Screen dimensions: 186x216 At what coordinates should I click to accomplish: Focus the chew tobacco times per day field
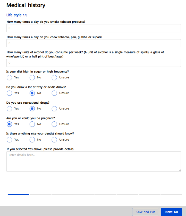(94, 43)
